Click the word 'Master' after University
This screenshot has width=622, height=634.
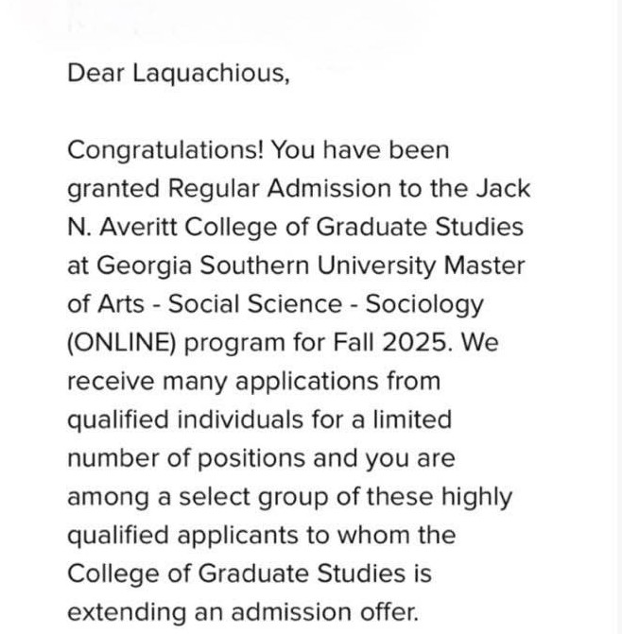pos(484,266)
